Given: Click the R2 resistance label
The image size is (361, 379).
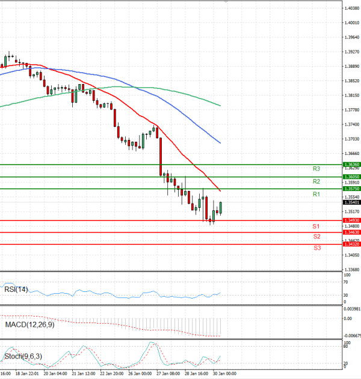Looking at the screenshot, I should point(316,181).
